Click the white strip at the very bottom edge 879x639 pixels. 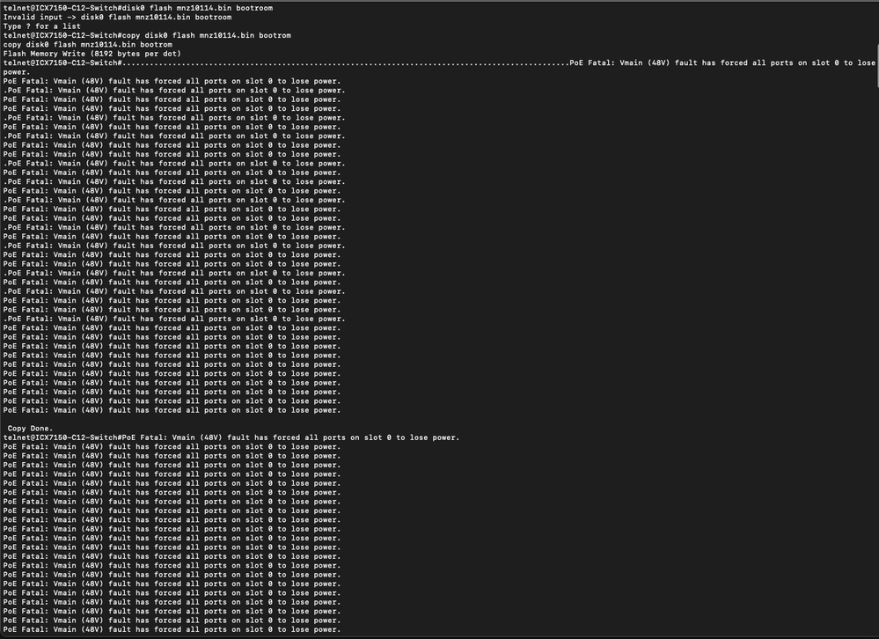click(x=440, y=637)
